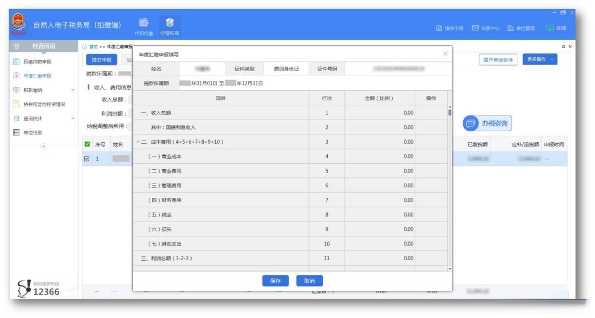Close the 年度汇缴申报填写 dialog
Viewport: 595px width, 318px height.
pos(445,53)
